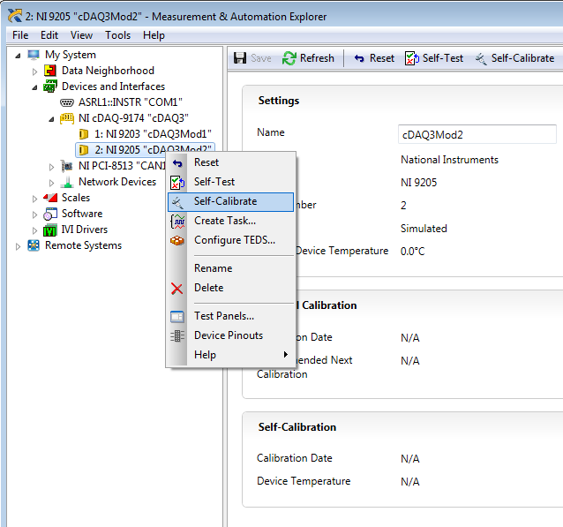563x527 pixels.
Task: Collapse the NI cDAQ-9174 chassis node
Action: click(x=51, y=119)
